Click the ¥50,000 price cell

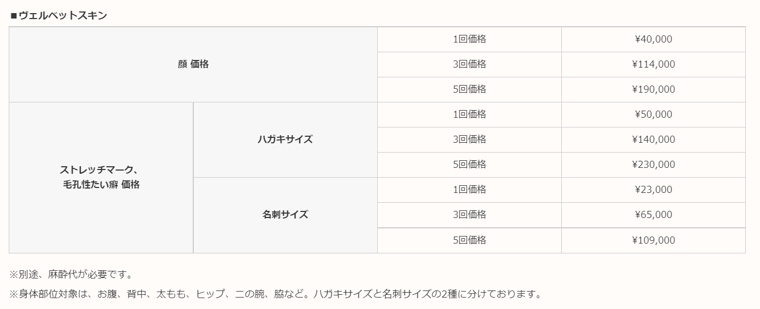654,114
